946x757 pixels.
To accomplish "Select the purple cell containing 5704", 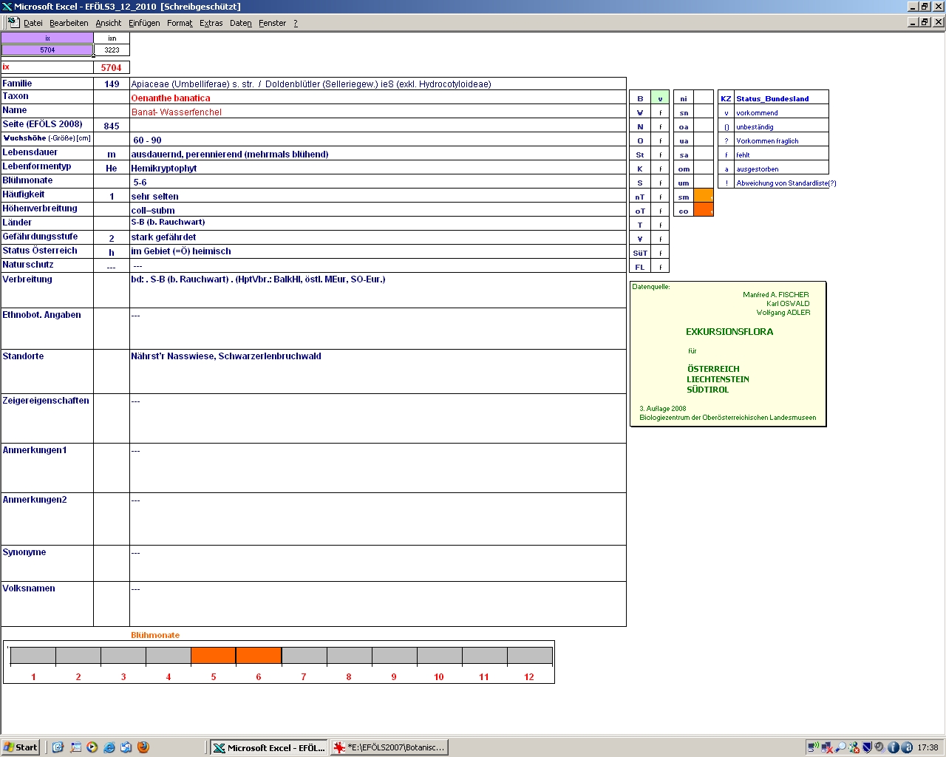I will click(47, 50).
